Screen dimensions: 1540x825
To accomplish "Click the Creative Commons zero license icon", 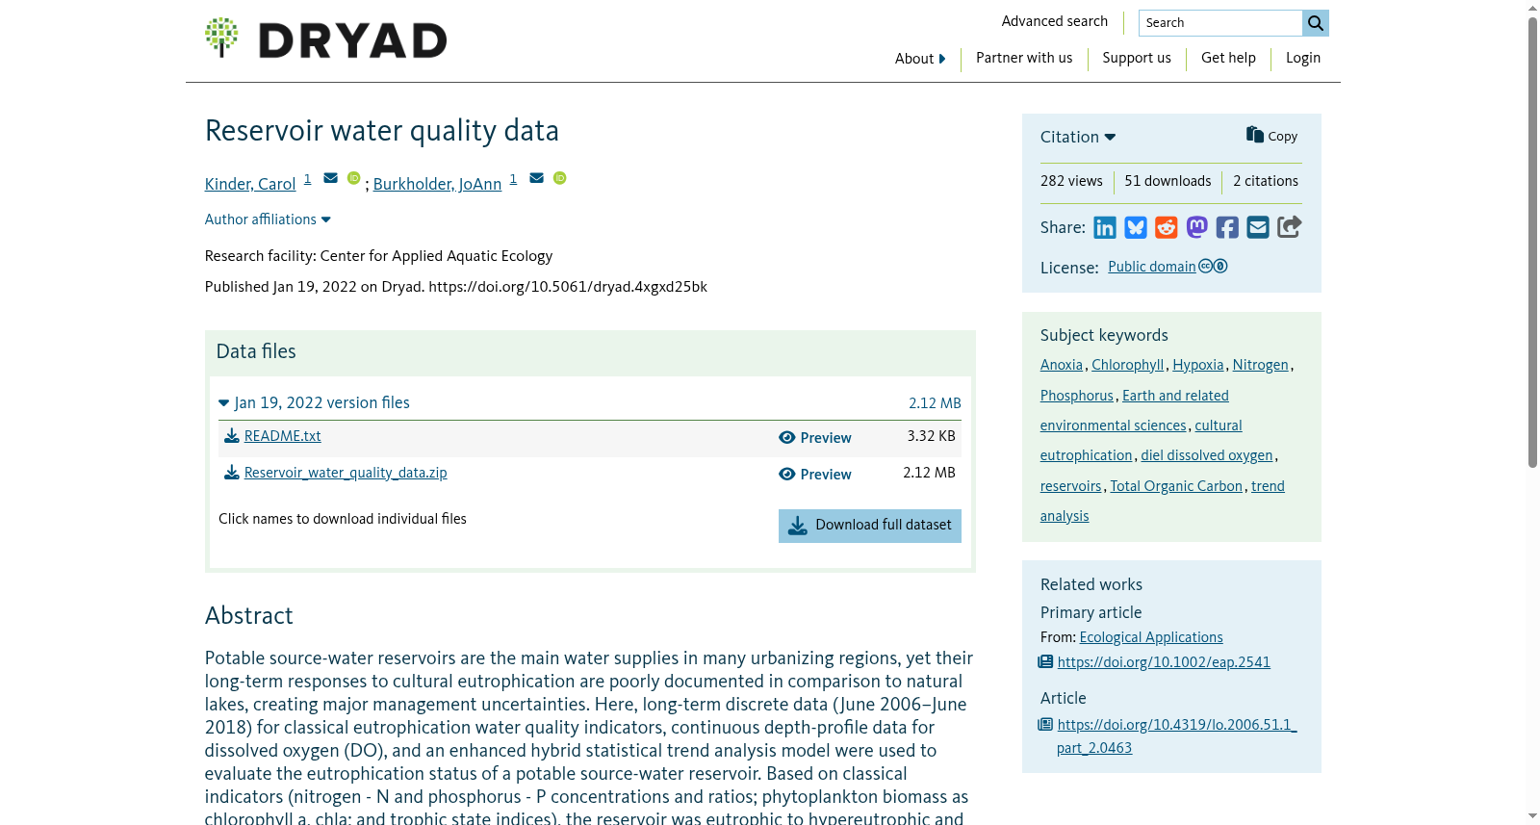I will click(x=1213, y=267).
